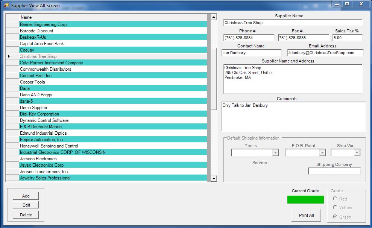Select the Jensen Transformers, Inc row
372x228 pixels.
click(x=113, y=172)
